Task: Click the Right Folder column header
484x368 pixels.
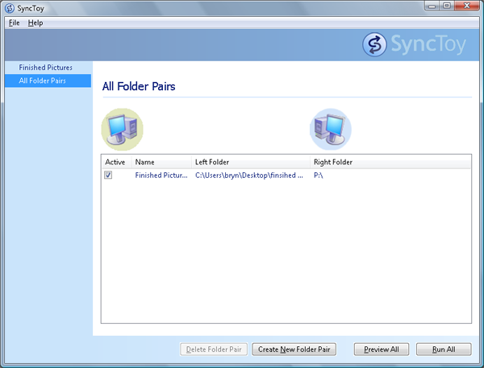Action: 333,162
